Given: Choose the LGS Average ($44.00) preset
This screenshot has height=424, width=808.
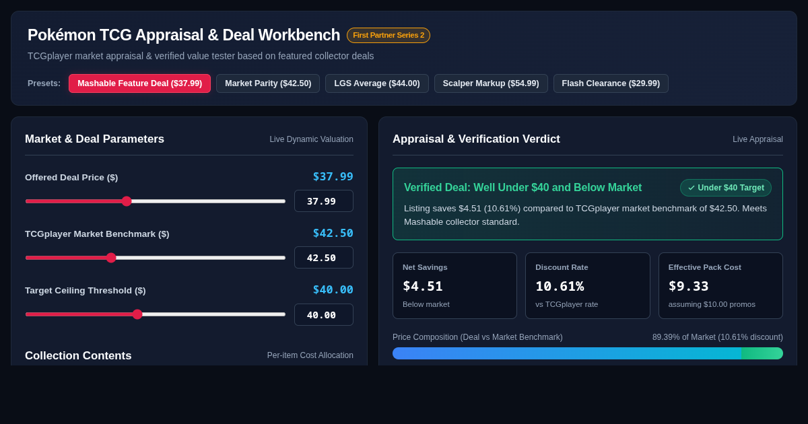Looking at the screenshot, I should (377, 83).
